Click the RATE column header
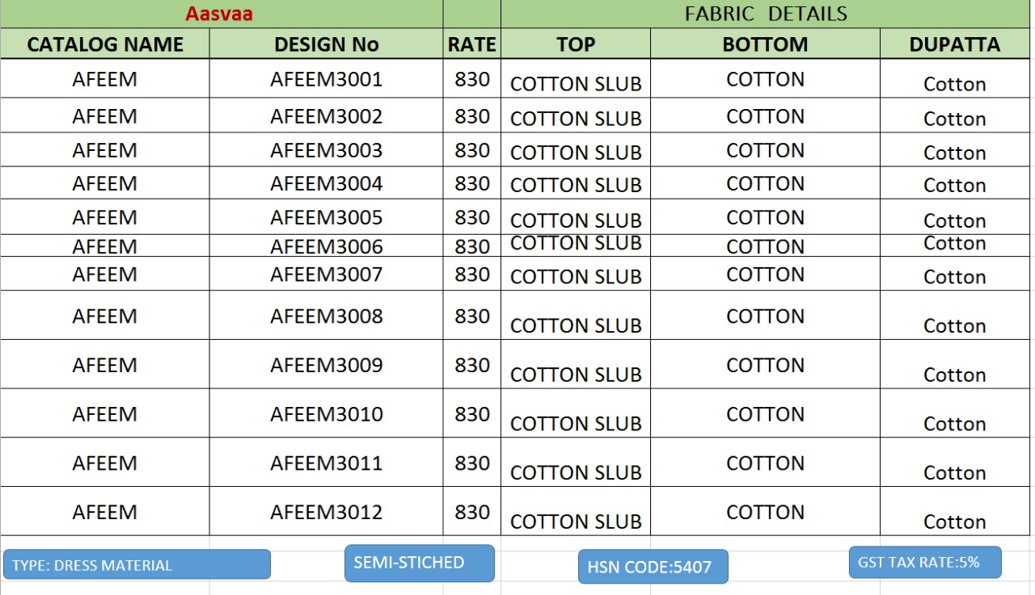The width and height of the screenshot is (1035, 595). point(471,44)
